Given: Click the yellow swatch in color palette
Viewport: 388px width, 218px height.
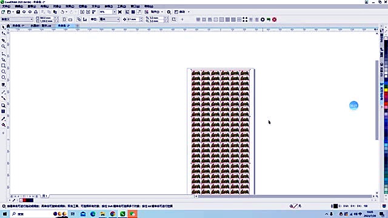Looking at the screenshot, I should click(x=386, y=90).
